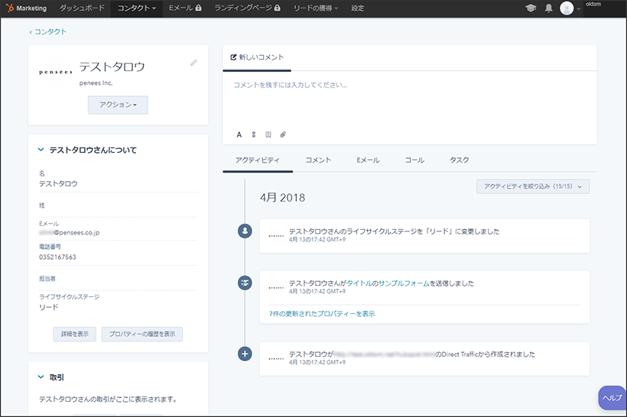Screen dimensions: 627x417
Task: Go back via コンタクト breadcrumb link
Action: coord(48,31)
